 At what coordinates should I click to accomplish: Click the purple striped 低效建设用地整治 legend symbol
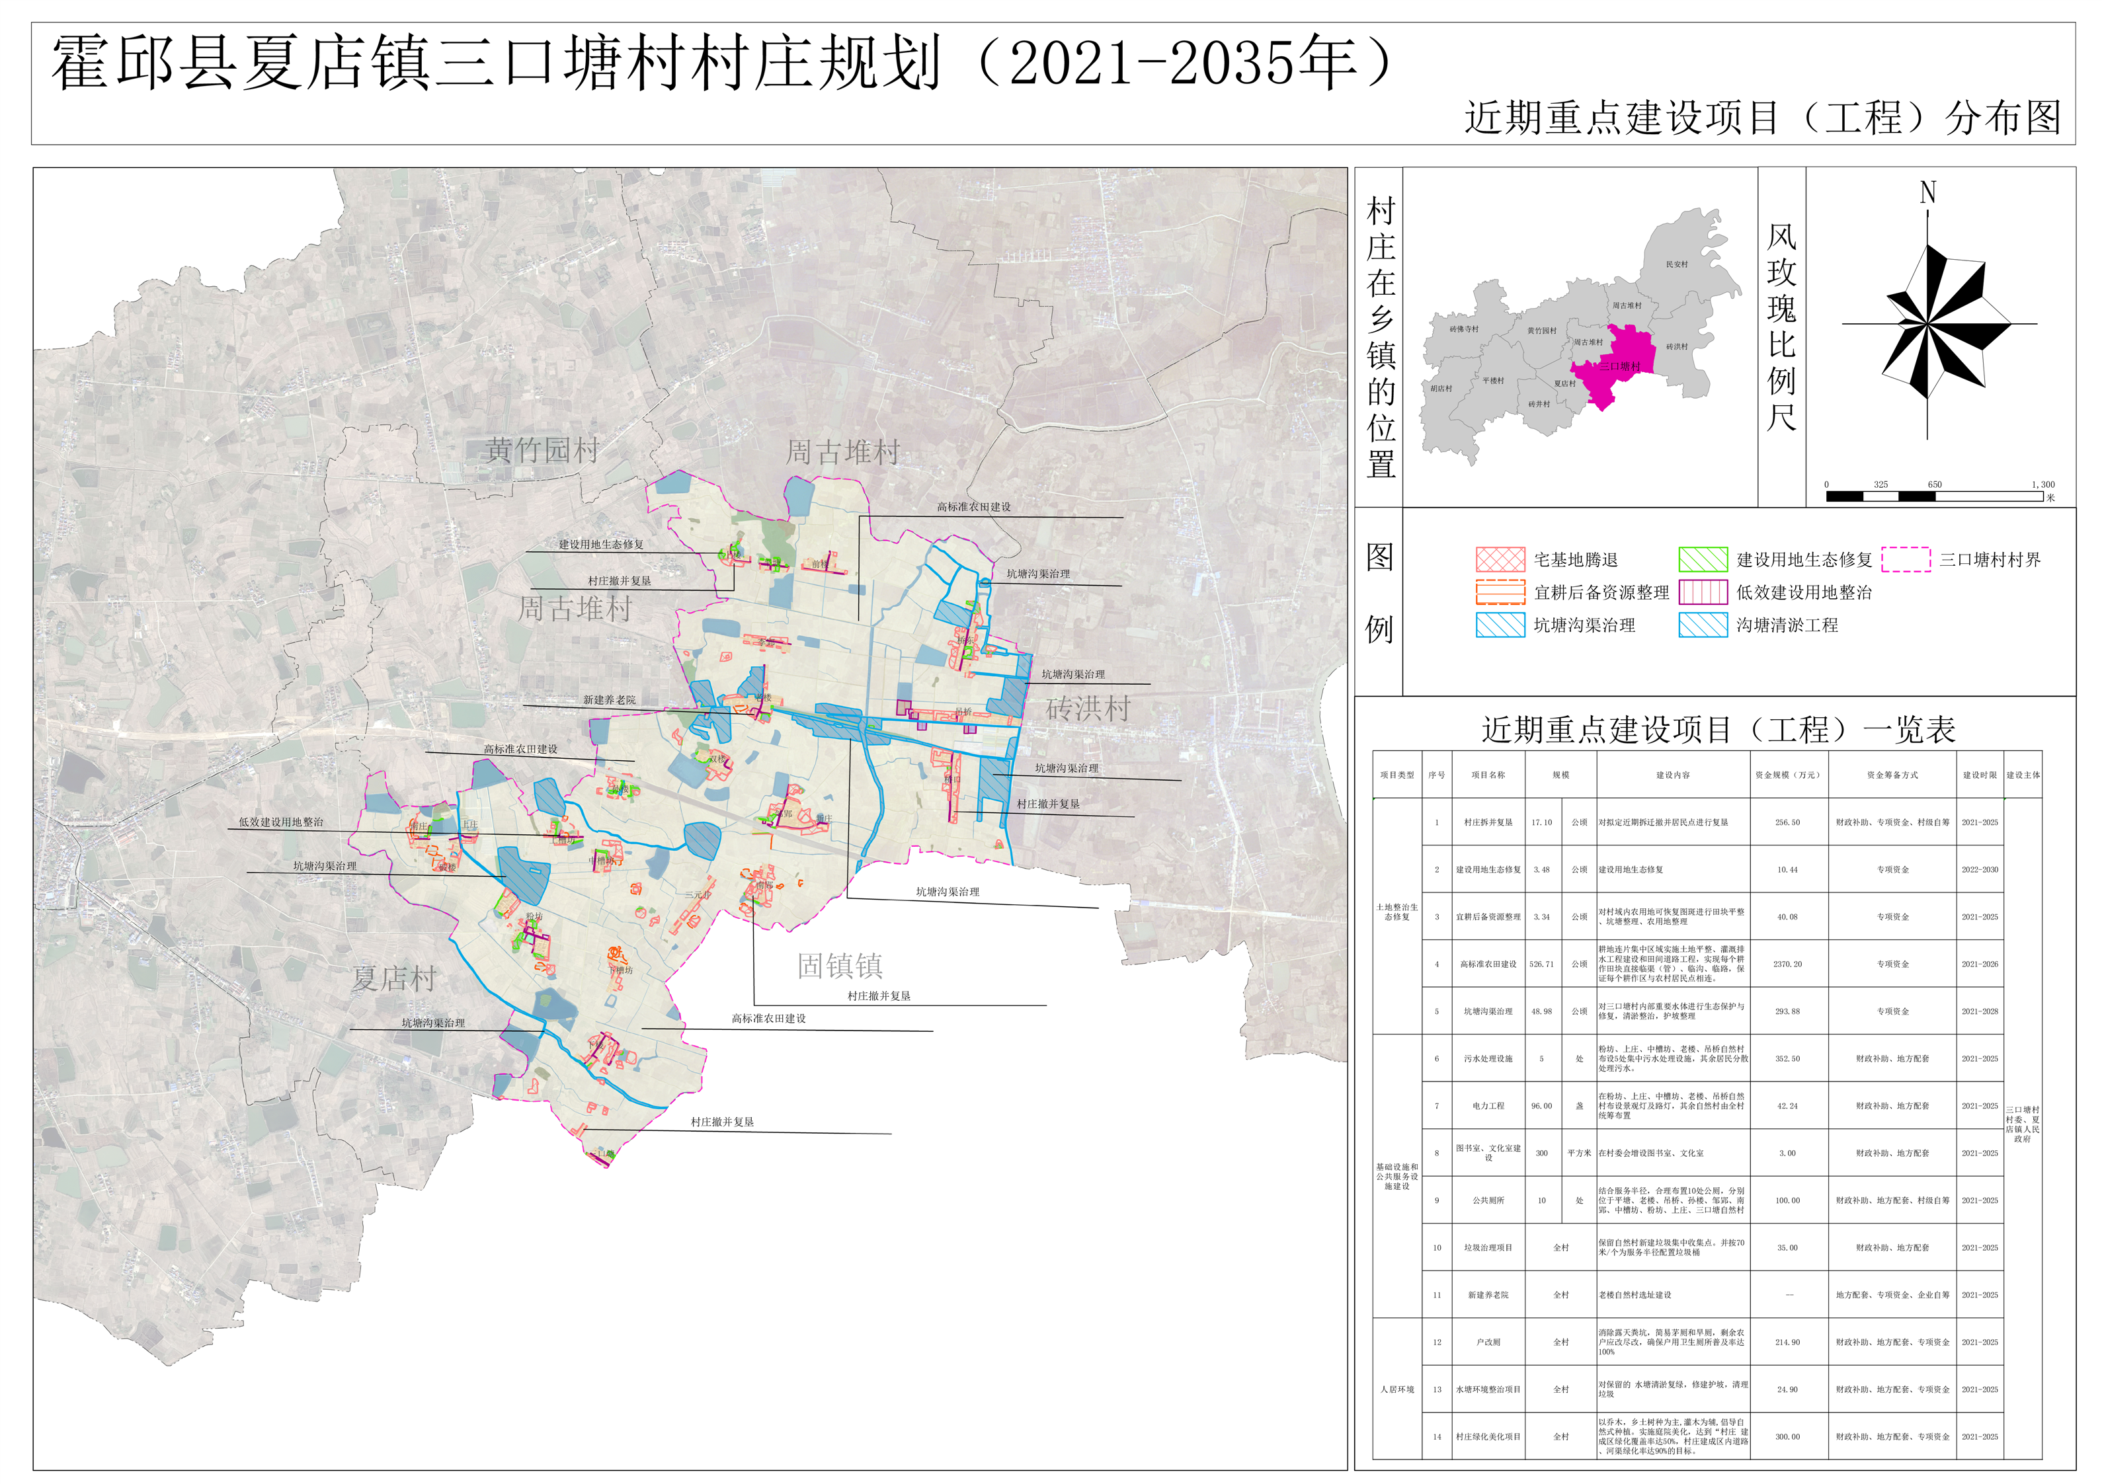point(1703,592)
